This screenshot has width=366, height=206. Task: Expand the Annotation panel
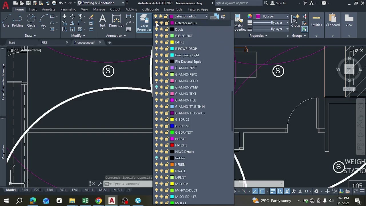pyautogui.click(x=116, y=35)
